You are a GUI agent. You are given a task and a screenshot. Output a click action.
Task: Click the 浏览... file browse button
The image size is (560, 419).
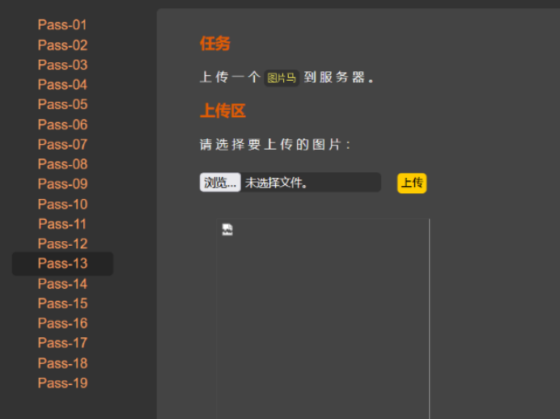pos(220,182)
